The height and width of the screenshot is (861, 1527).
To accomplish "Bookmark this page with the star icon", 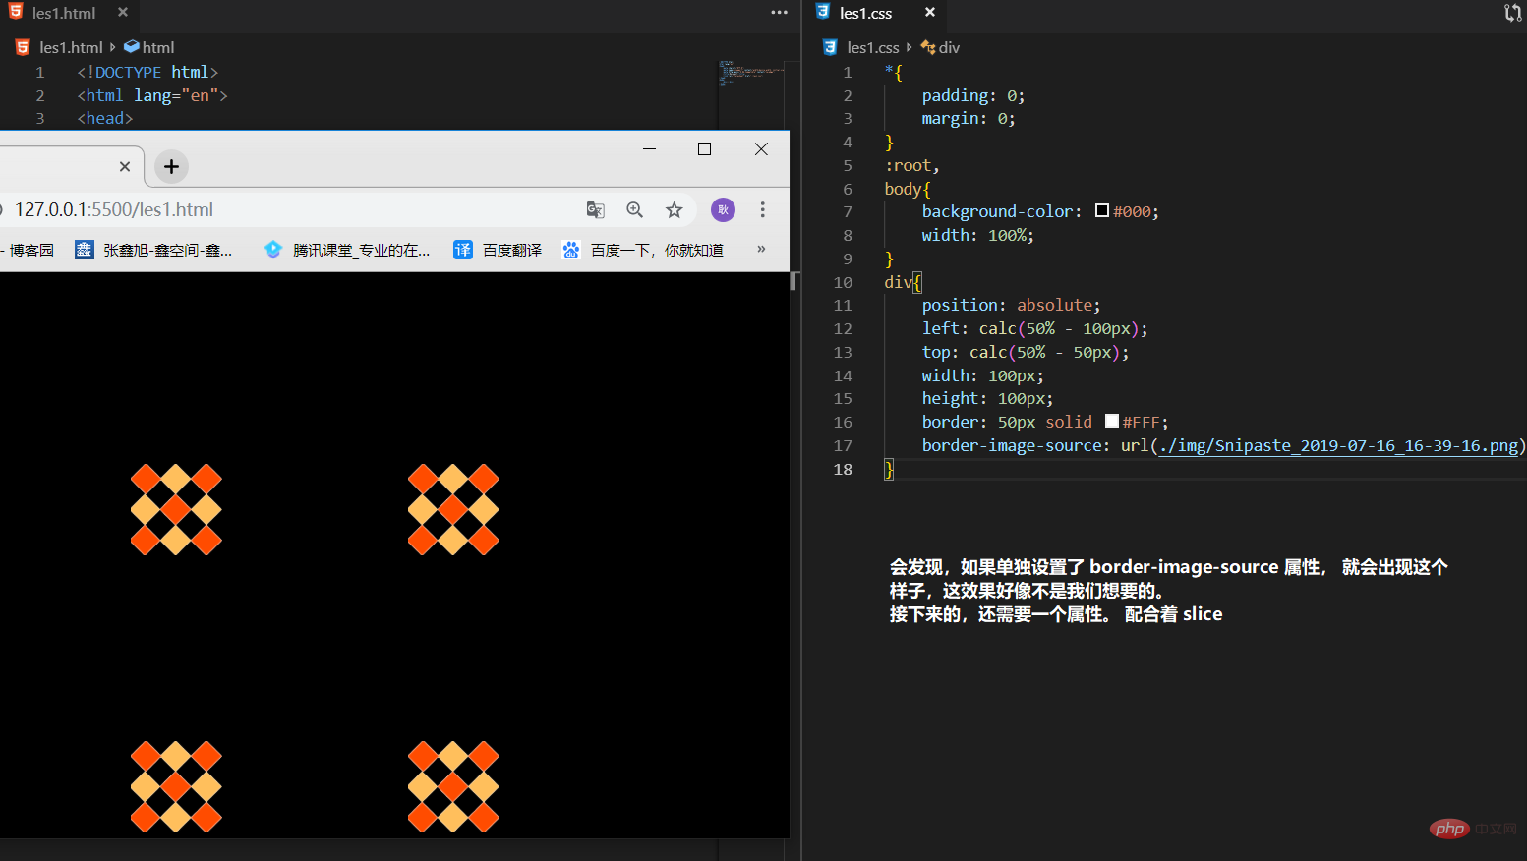I will point(674,209).
